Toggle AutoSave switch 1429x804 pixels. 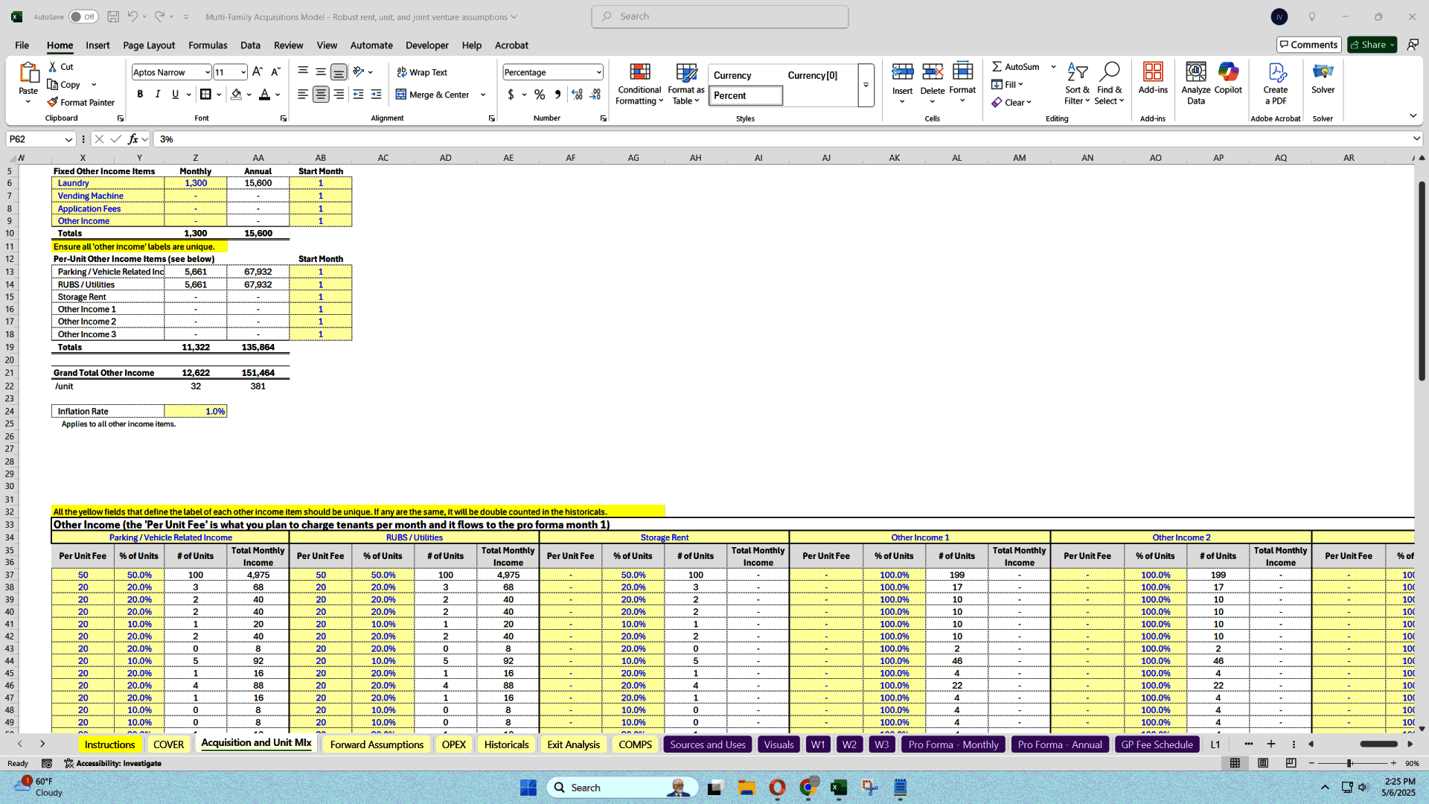tap(83, 16)
